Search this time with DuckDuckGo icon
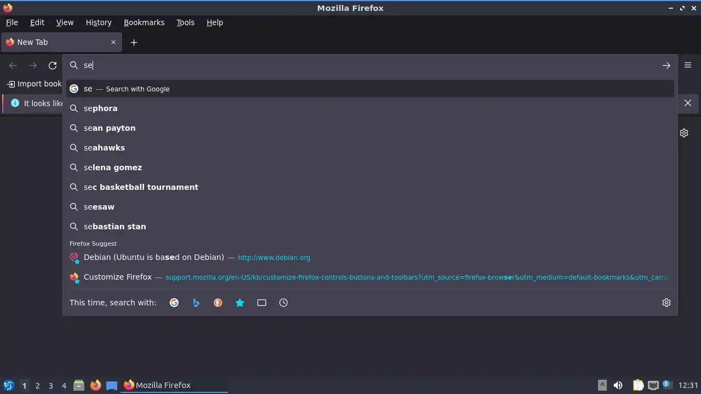 [218, 303]
